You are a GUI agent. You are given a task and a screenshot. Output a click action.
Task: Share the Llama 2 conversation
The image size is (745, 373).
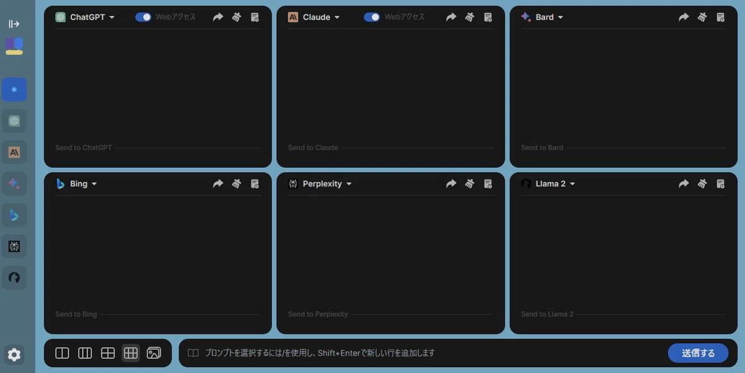684,184
